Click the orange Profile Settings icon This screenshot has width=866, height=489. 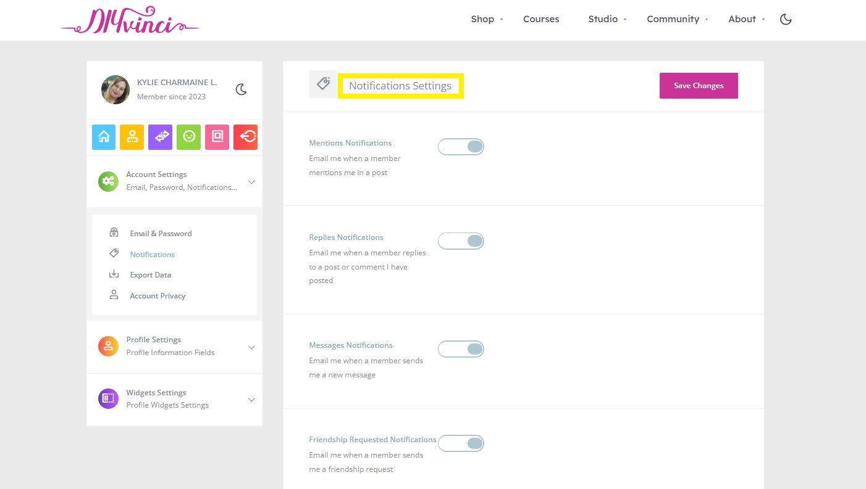pos(108,346)
